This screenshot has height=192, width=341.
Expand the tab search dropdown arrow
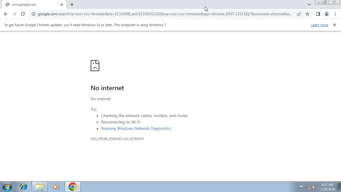(x=309, y=5)
